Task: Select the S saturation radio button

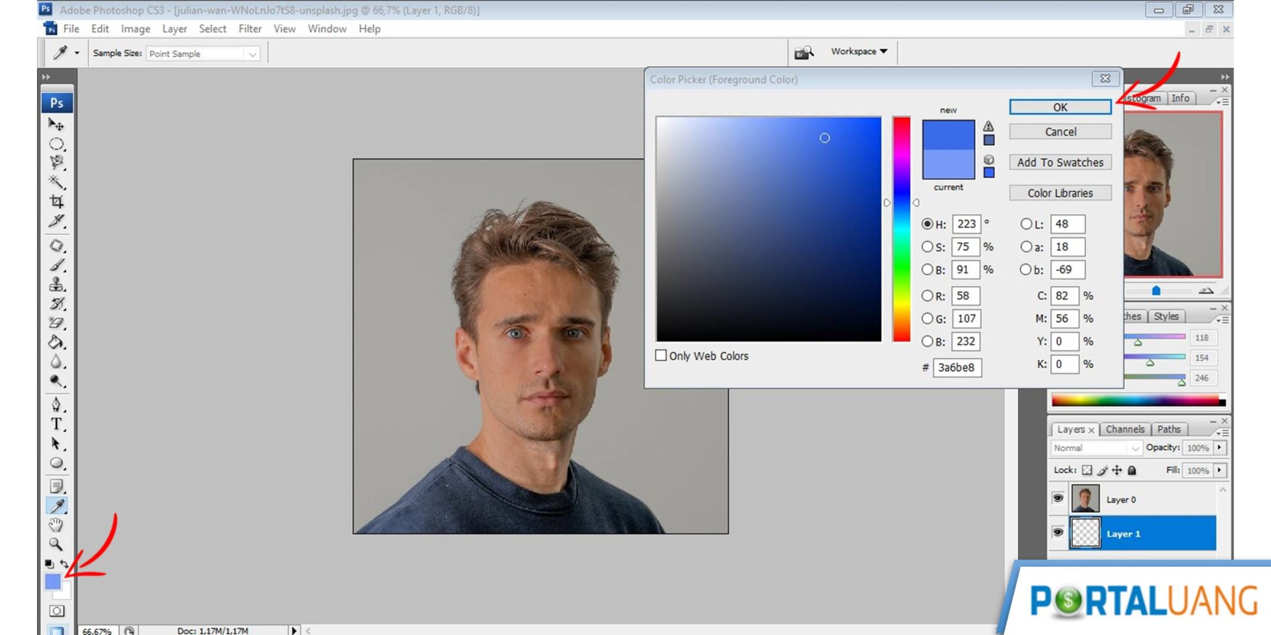Action: [927, 247]
